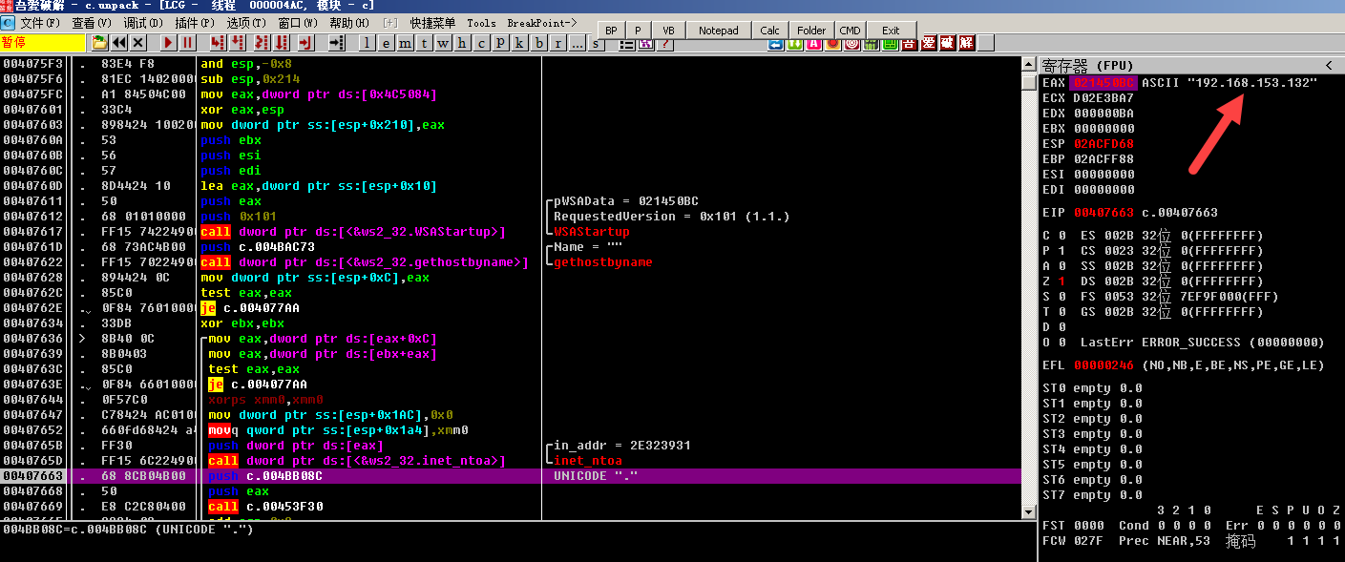Open the CPU child window system menu icon
Image resolution: width=1345 pixels, height=562 pixels.
[x=9, y=23]
